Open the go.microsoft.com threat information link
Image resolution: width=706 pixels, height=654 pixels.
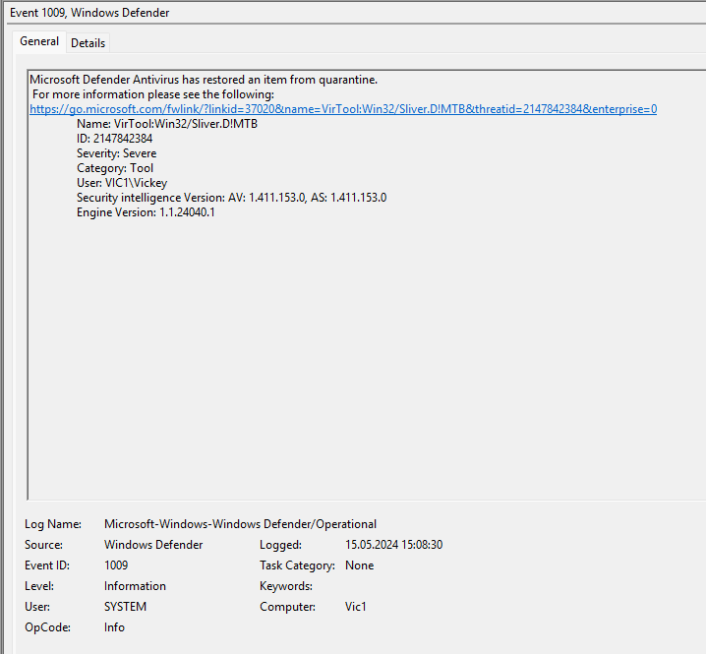[343, 109]
